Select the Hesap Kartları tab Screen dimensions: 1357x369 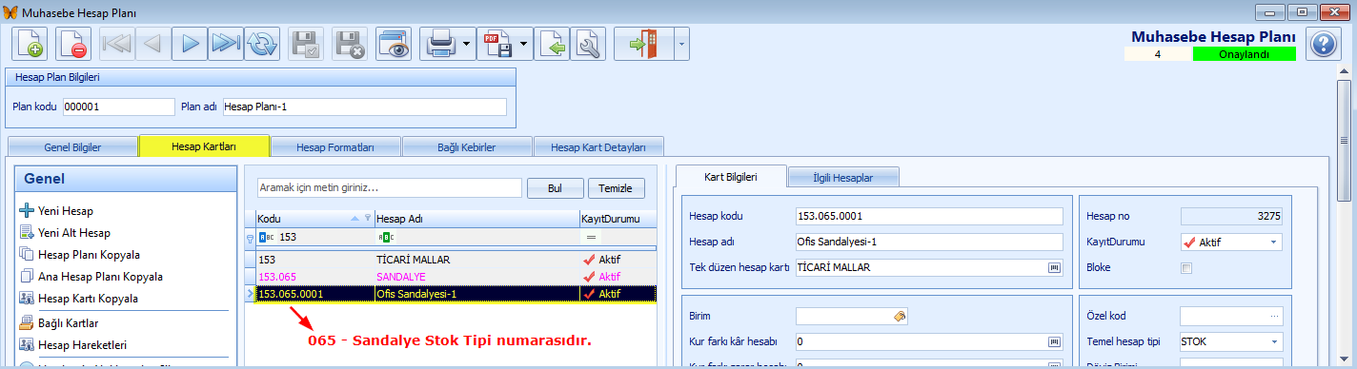tap(204, 146)
